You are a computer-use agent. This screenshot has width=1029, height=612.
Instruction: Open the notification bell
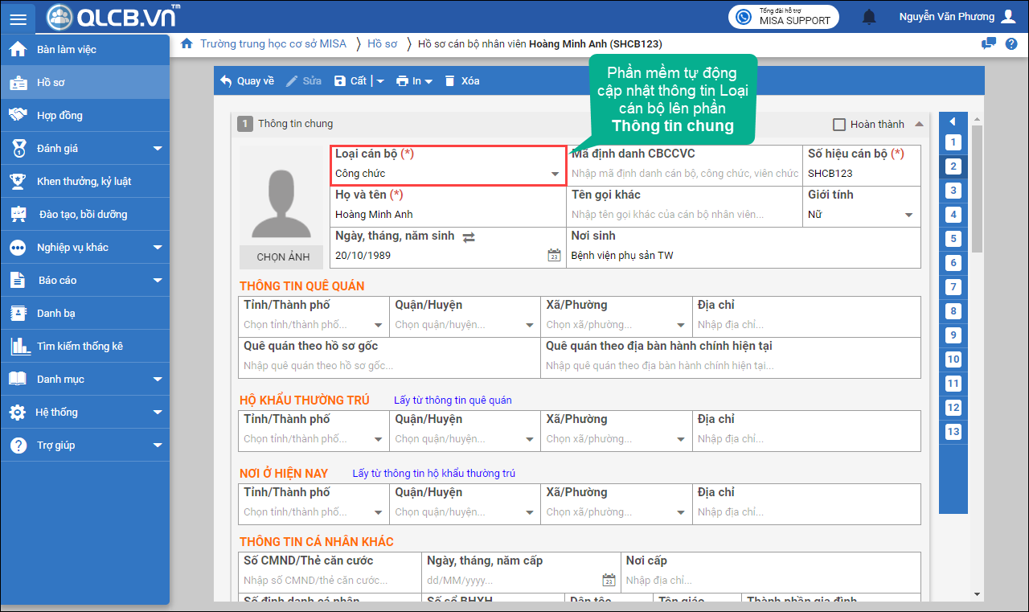tap(869, 17)
